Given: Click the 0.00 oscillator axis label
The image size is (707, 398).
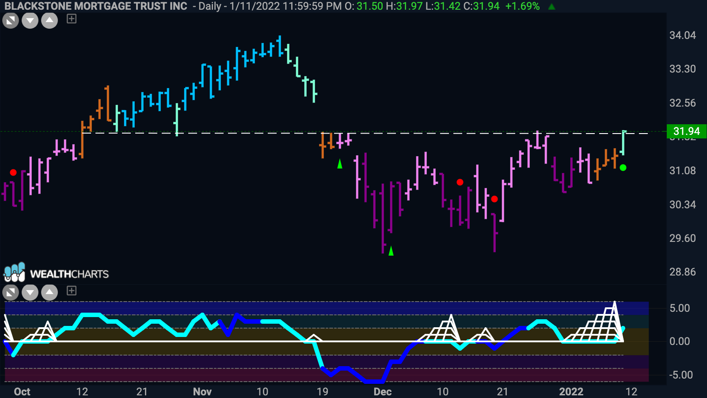Looking at the screenshot, I should (x=680, y=341).
